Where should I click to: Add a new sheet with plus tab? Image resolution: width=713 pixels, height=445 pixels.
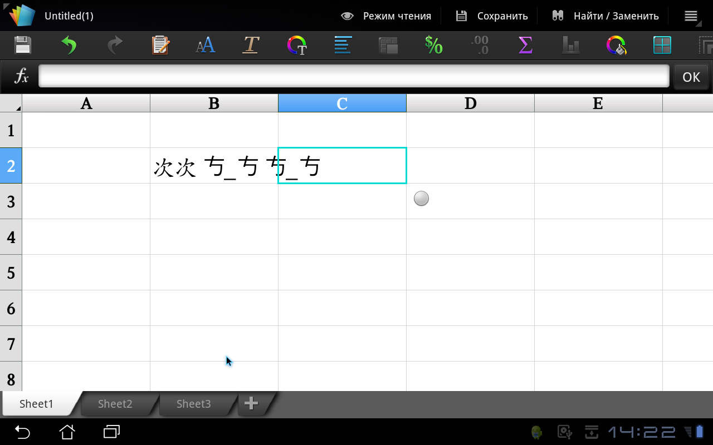[x=251, y=403]
